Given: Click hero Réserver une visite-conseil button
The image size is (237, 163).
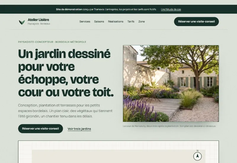Looking at the screenshot, I should 41,129.
